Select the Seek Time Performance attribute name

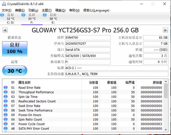pos(36,111)
